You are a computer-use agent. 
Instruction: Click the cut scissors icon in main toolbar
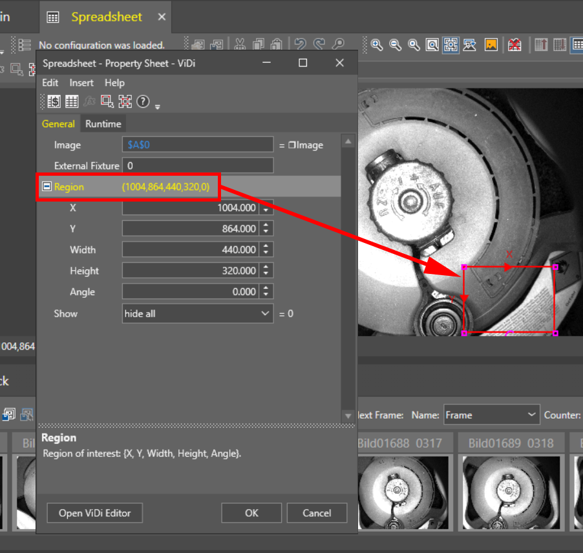coord(239,45)
